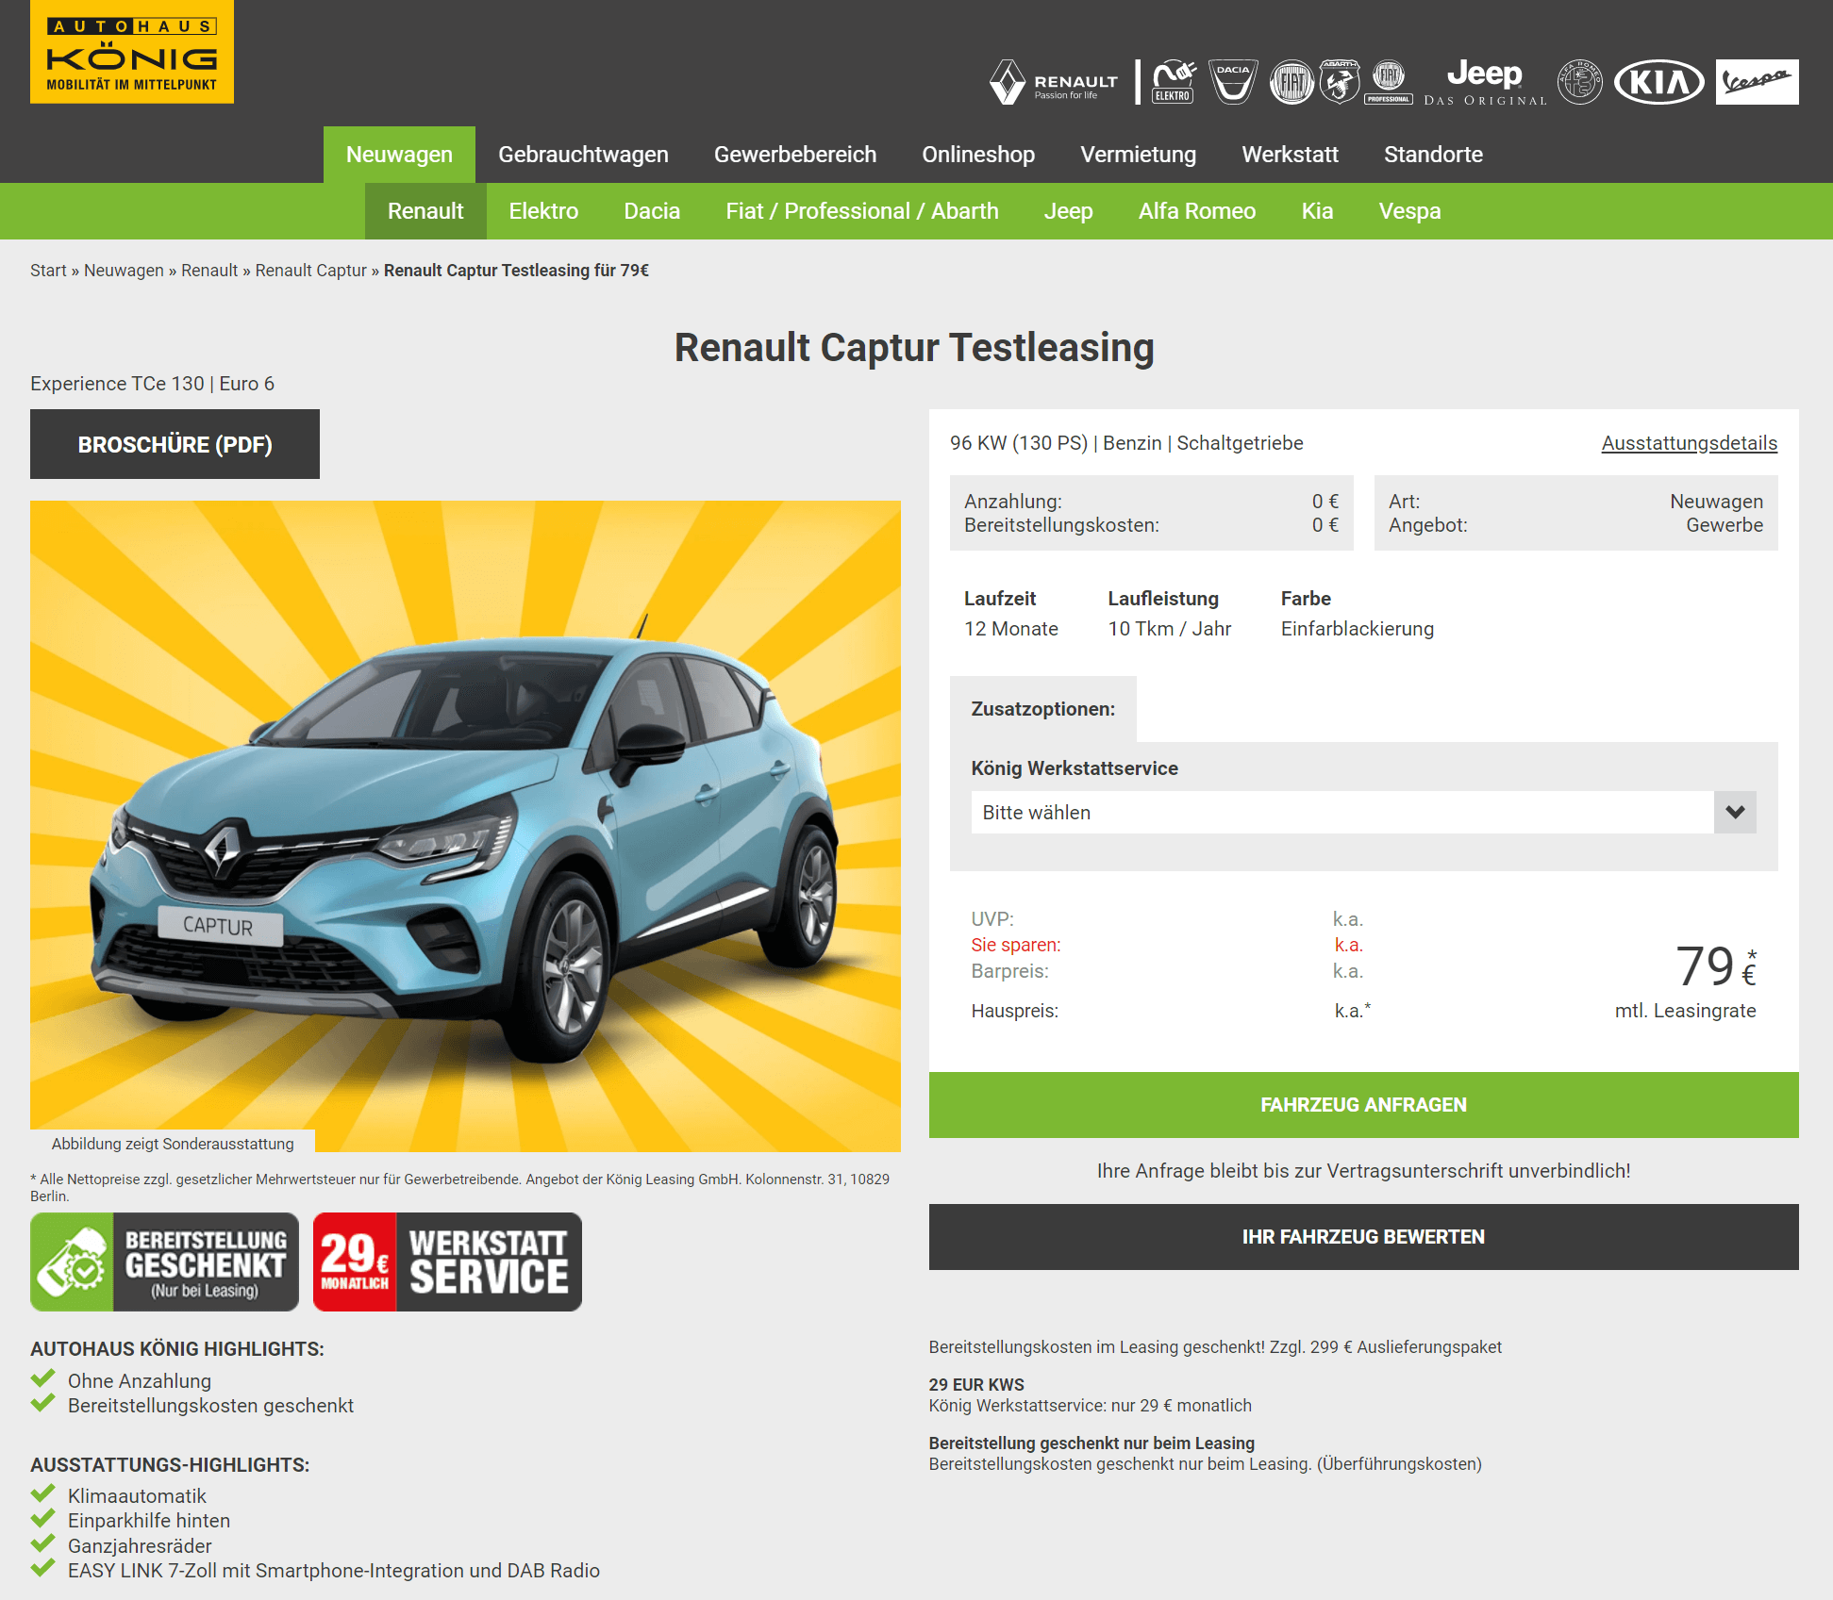
Task: Open the Vespa brand logo
Action: point(1757,82)
